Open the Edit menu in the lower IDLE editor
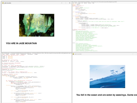 pos(7,54)
